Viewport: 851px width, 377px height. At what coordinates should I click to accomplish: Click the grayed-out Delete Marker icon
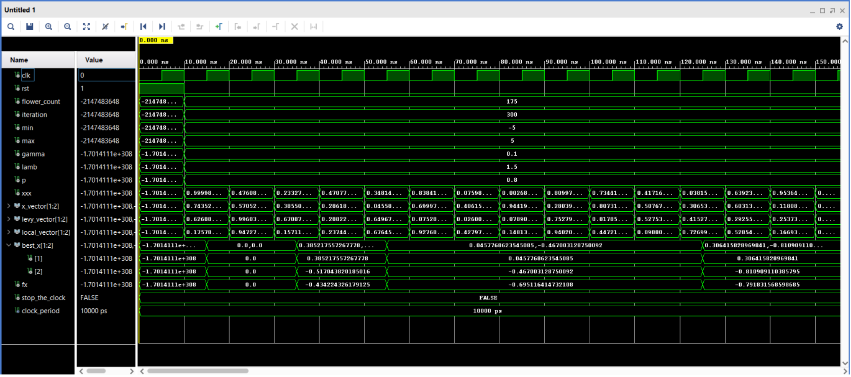[275, 27]
